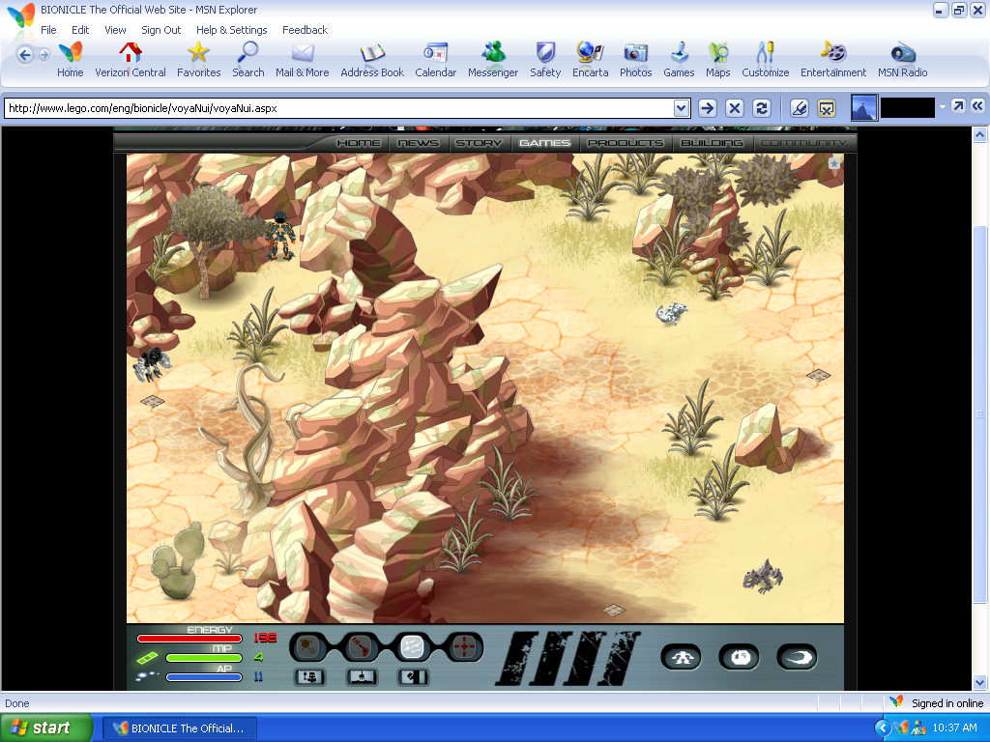Click the third small button under skills

coord(414,677)
